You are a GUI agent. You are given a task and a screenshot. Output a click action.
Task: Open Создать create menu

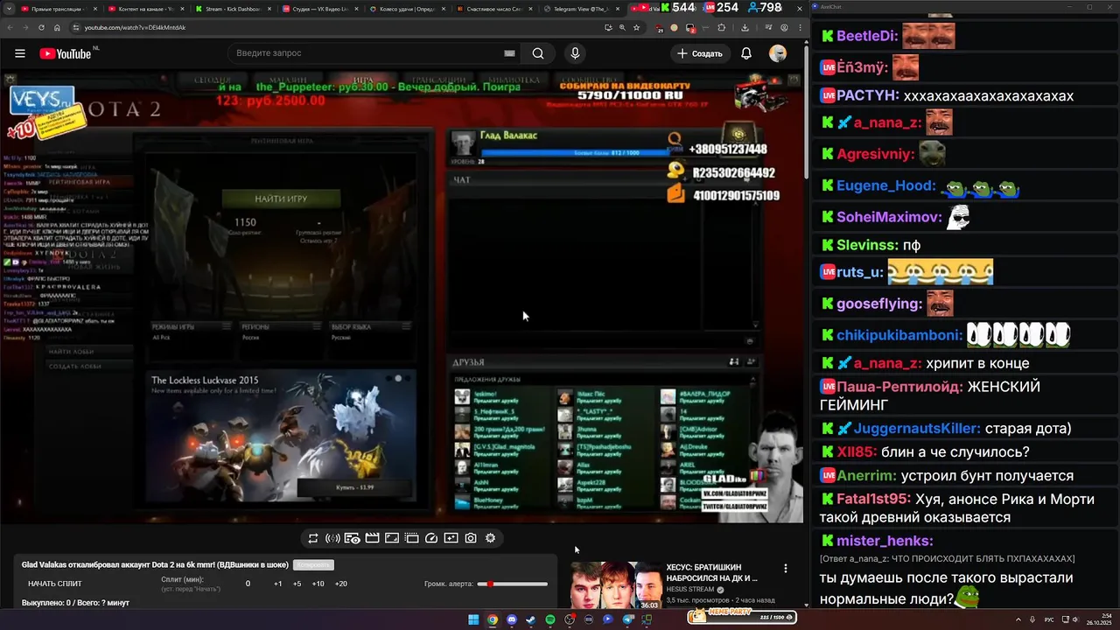coord(700,53)
